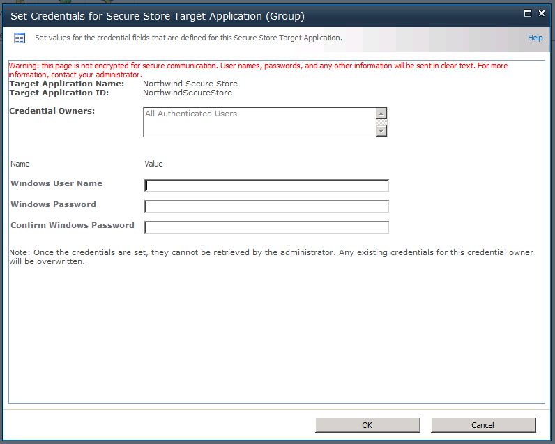Image resolution: width=555 pixels, height=444 pixels.
Task: Click the 'Value' column header
Action: pyautogui.click(x=153, y=164)
